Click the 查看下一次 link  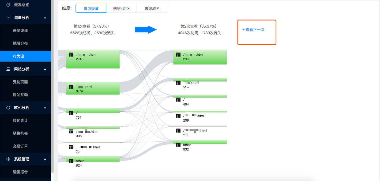253,30
